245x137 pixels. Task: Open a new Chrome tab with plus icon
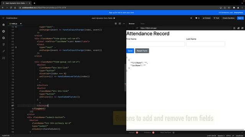(34, 3)
